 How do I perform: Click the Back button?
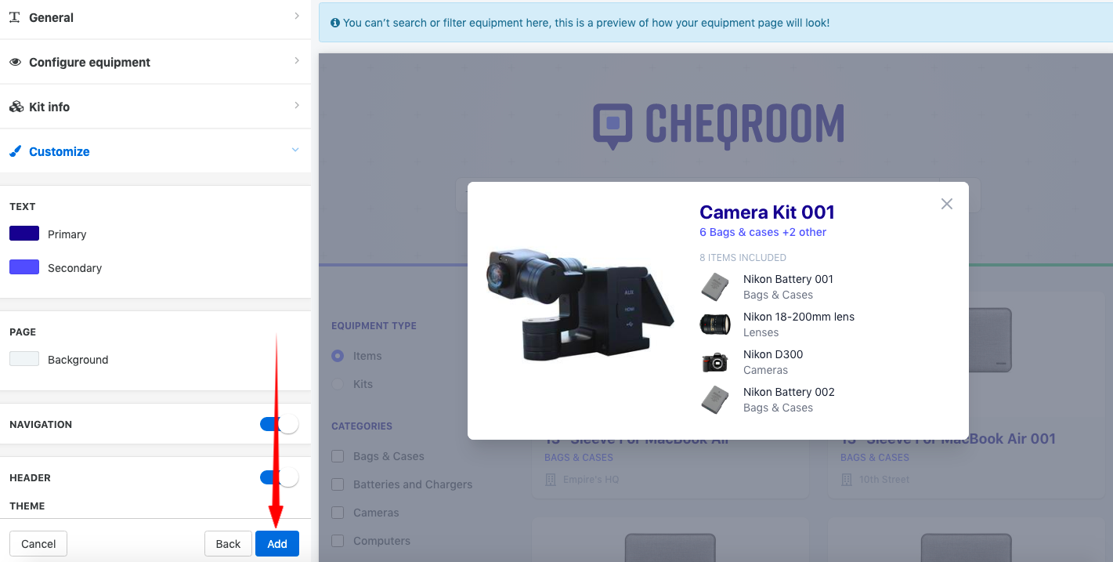pos(228,544)
